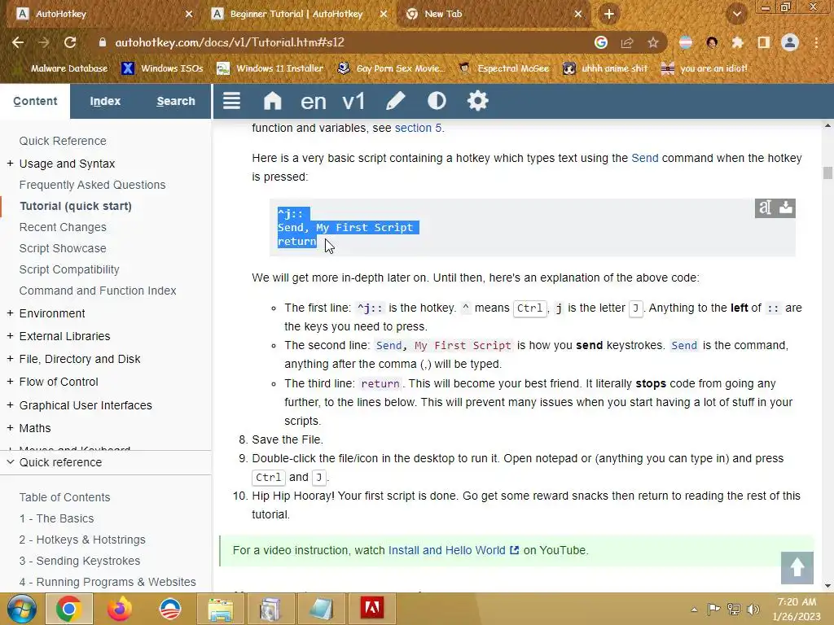Open 'Install and Hello World' video link
This screenshot has width=834, height=625.
click(454, 550)
